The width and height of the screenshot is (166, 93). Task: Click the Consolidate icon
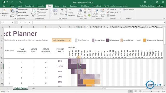click(x=89, y=10)
